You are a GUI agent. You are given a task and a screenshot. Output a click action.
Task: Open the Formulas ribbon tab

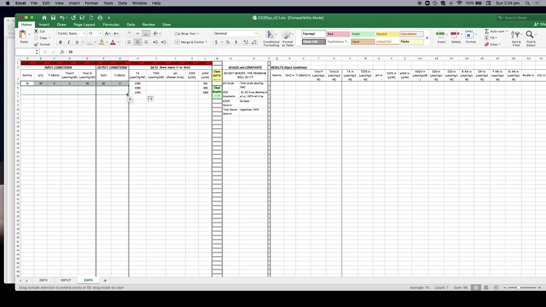pos(111,25)
